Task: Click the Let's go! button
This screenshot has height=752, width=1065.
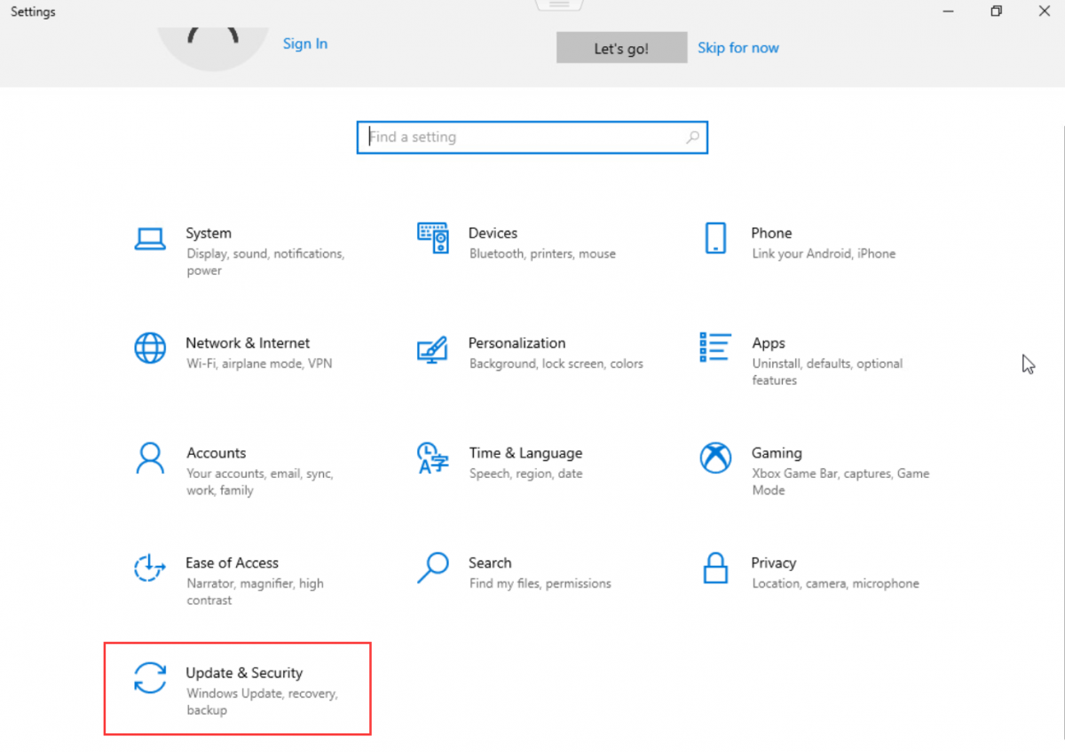Action: pos(621,48)
